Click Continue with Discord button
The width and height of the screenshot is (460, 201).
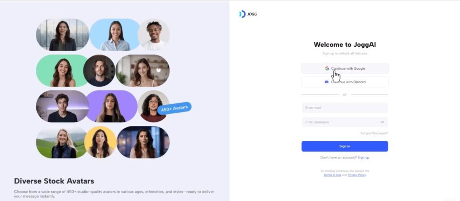(345, 82)
